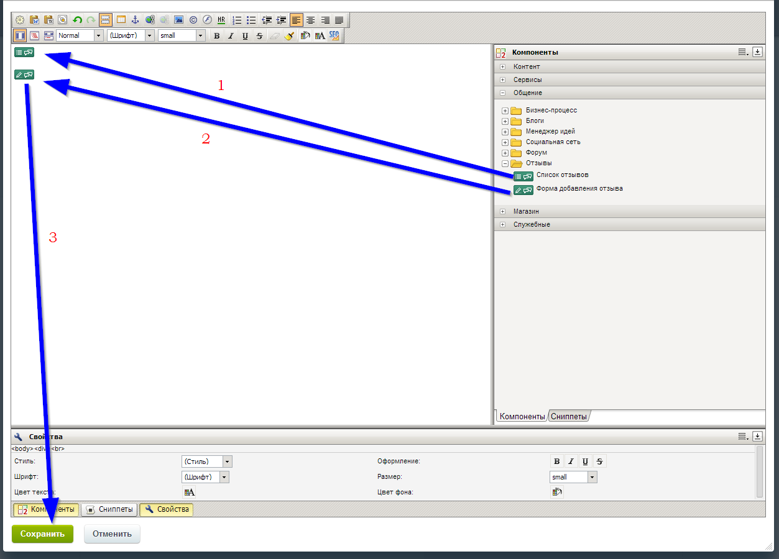This screenshot has height=559, width=779.
Task: Toggle strikethrough formatting
Action: click(260, 35)
